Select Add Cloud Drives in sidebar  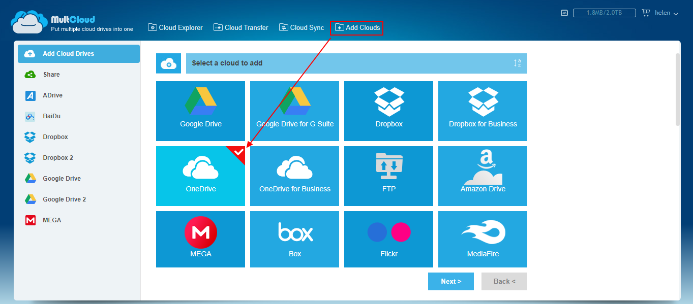[x=79, y=54]
